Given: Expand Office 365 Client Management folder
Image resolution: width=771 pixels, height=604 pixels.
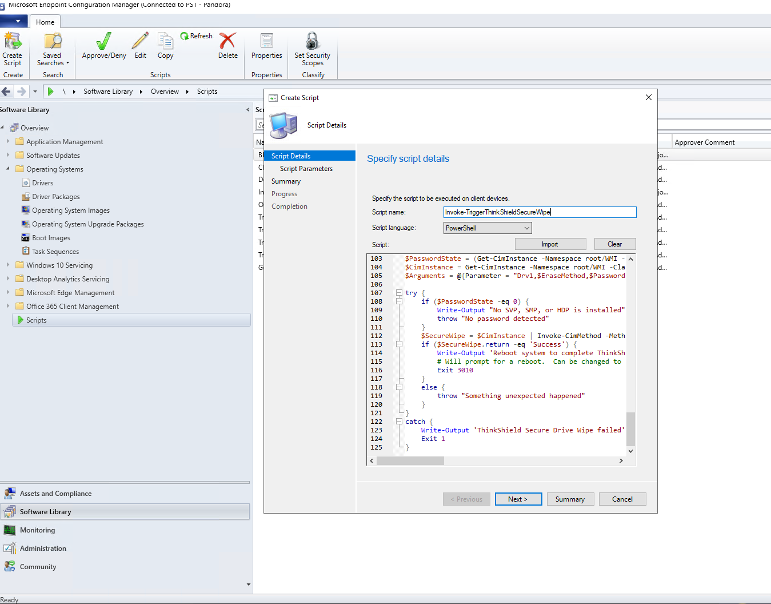Looking at the screenshot, I should click(x=8, y=306).
